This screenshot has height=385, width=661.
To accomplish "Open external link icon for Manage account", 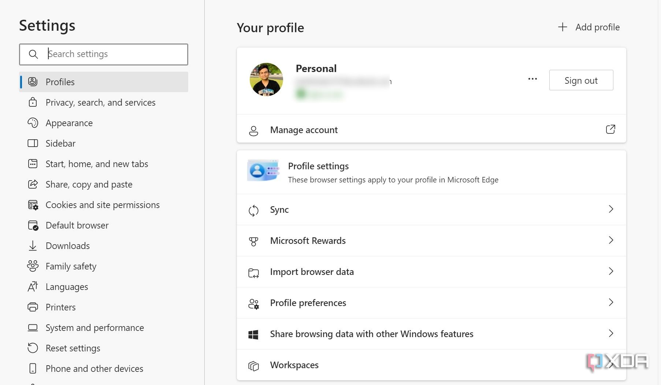I will [610, 129].
